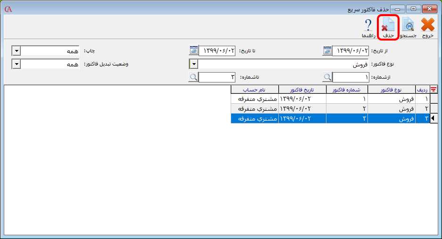
Task: Click the red filter icon in grid corner
Action: tap(433, 90)
